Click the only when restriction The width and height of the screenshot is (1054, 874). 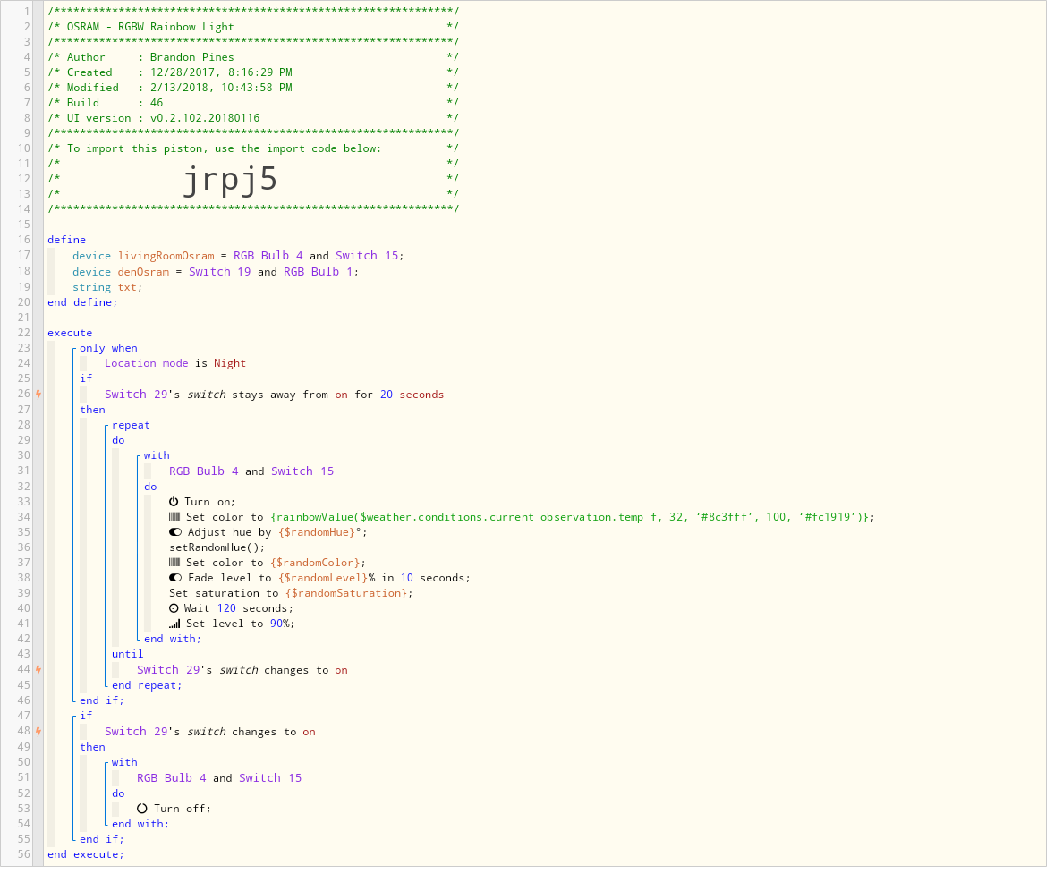(108, 349)
